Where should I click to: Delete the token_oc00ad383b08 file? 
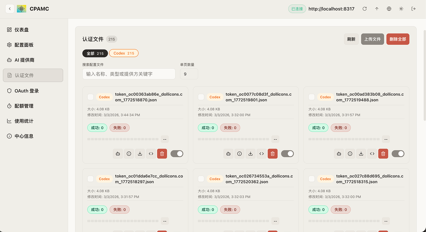coord(383,154)
